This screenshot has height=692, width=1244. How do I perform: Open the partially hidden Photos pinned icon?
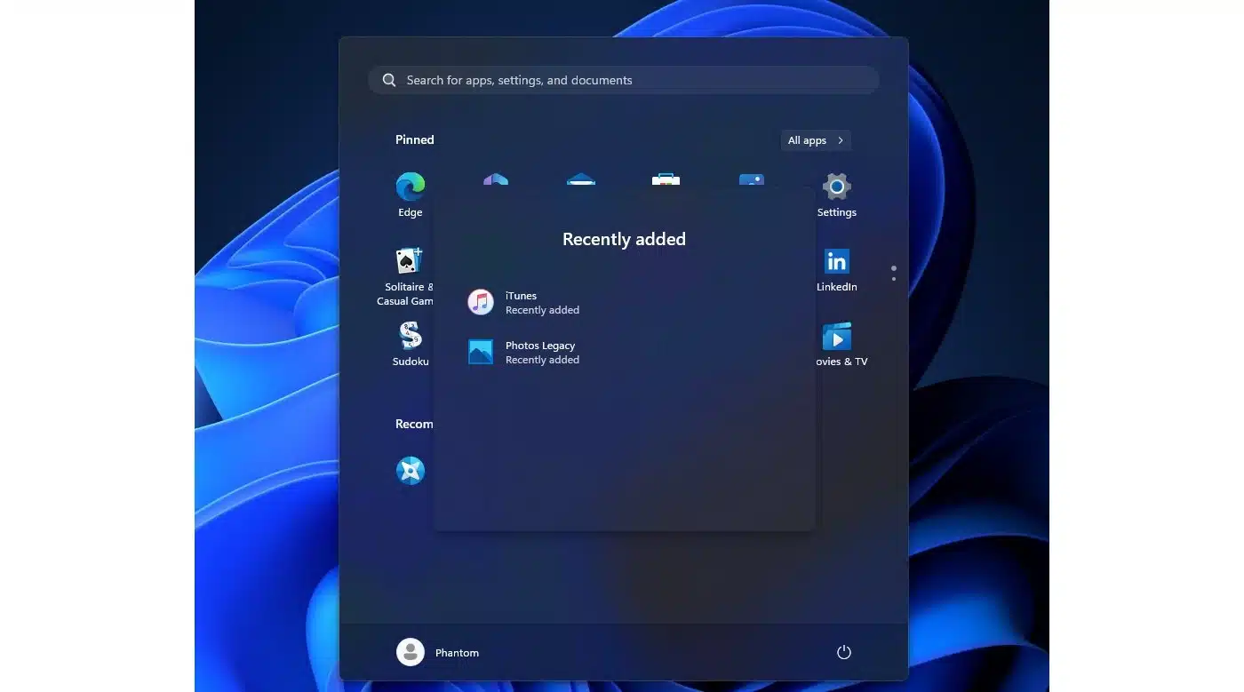coord(752,179)
